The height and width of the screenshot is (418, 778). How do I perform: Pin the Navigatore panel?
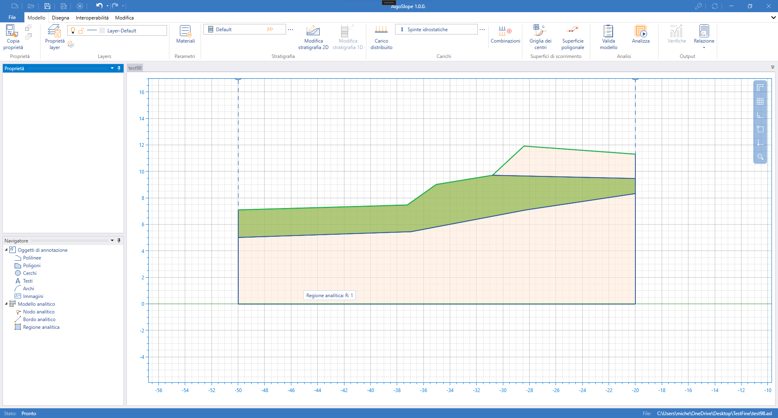pos(119,240)
